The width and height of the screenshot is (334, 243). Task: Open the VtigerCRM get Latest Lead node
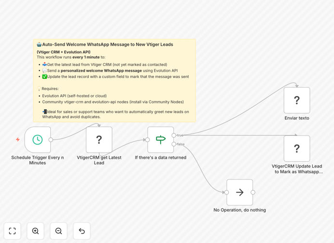coord(99,140)
